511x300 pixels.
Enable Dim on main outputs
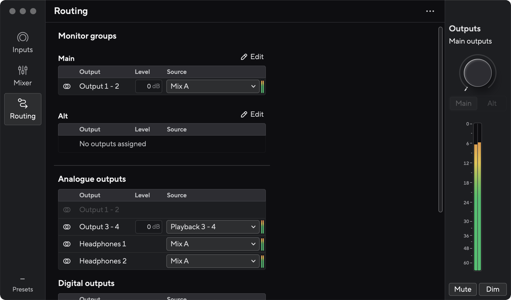click(x=492, y=289)
